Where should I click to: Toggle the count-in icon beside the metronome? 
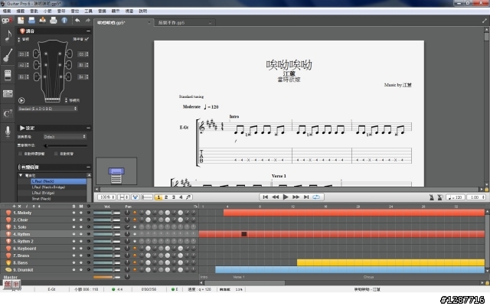pos(440,197)
